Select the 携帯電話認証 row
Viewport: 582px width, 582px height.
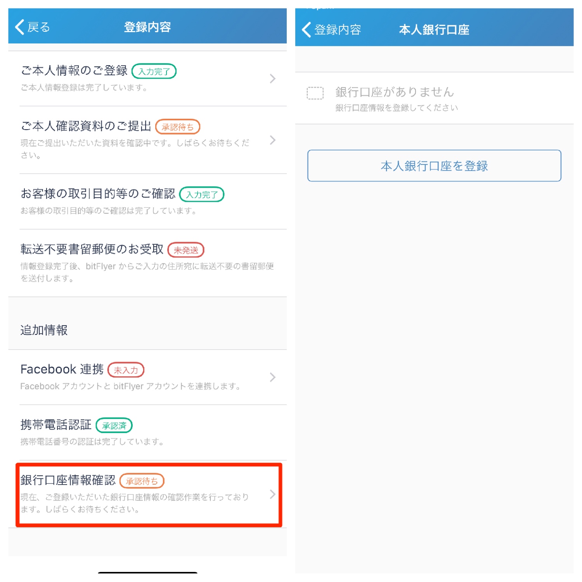point(147,433)
